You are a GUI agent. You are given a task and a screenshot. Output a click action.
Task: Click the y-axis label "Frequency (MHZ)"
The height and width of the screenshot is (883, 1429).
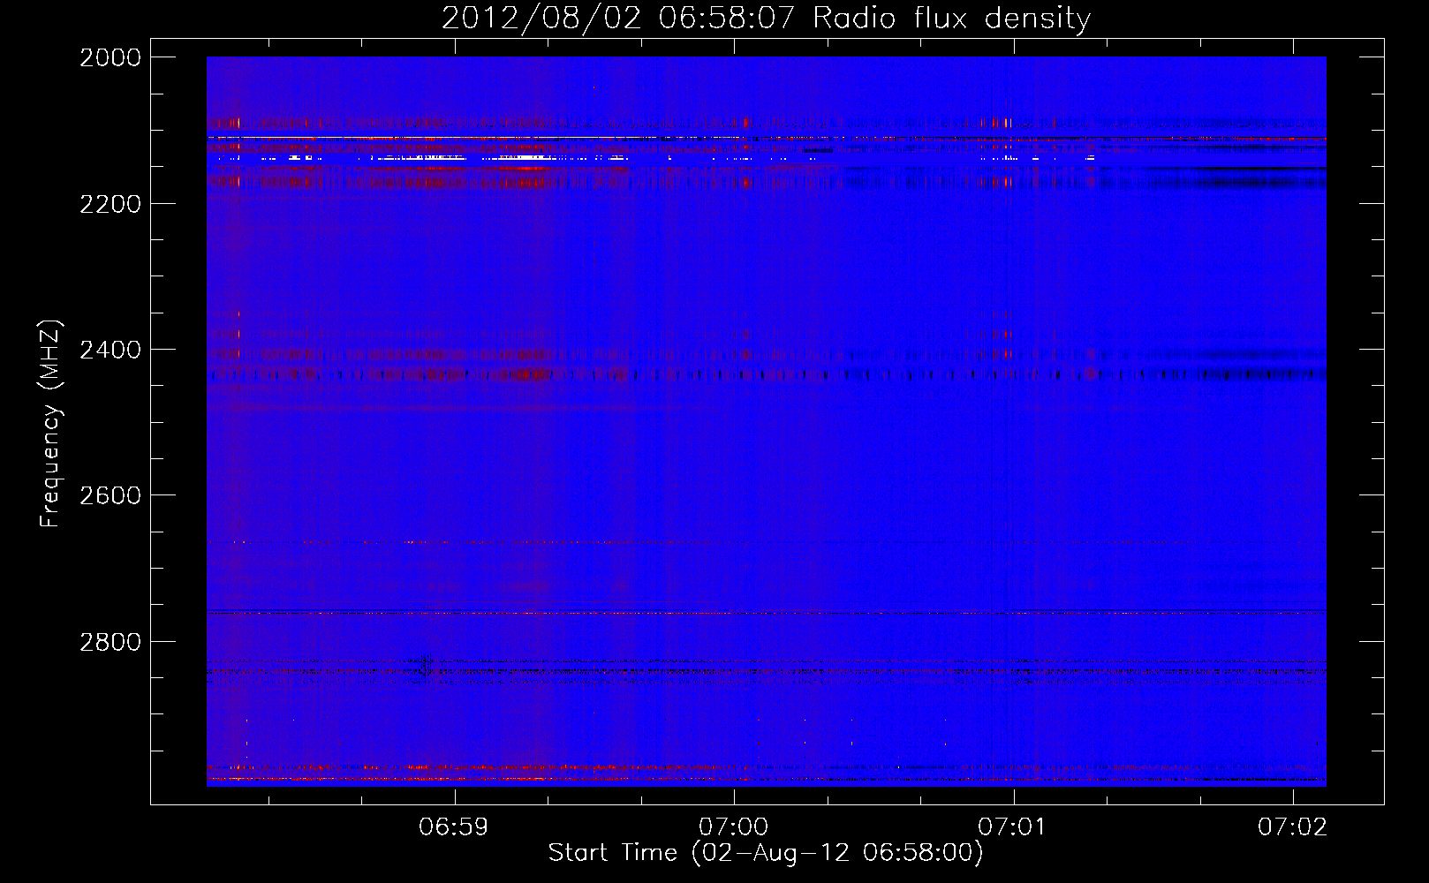pyautogui.click(x=50, y=423)
